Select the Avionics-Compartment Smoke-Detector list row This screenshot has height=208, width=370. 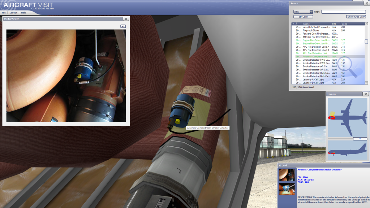(x=328, y=57)
